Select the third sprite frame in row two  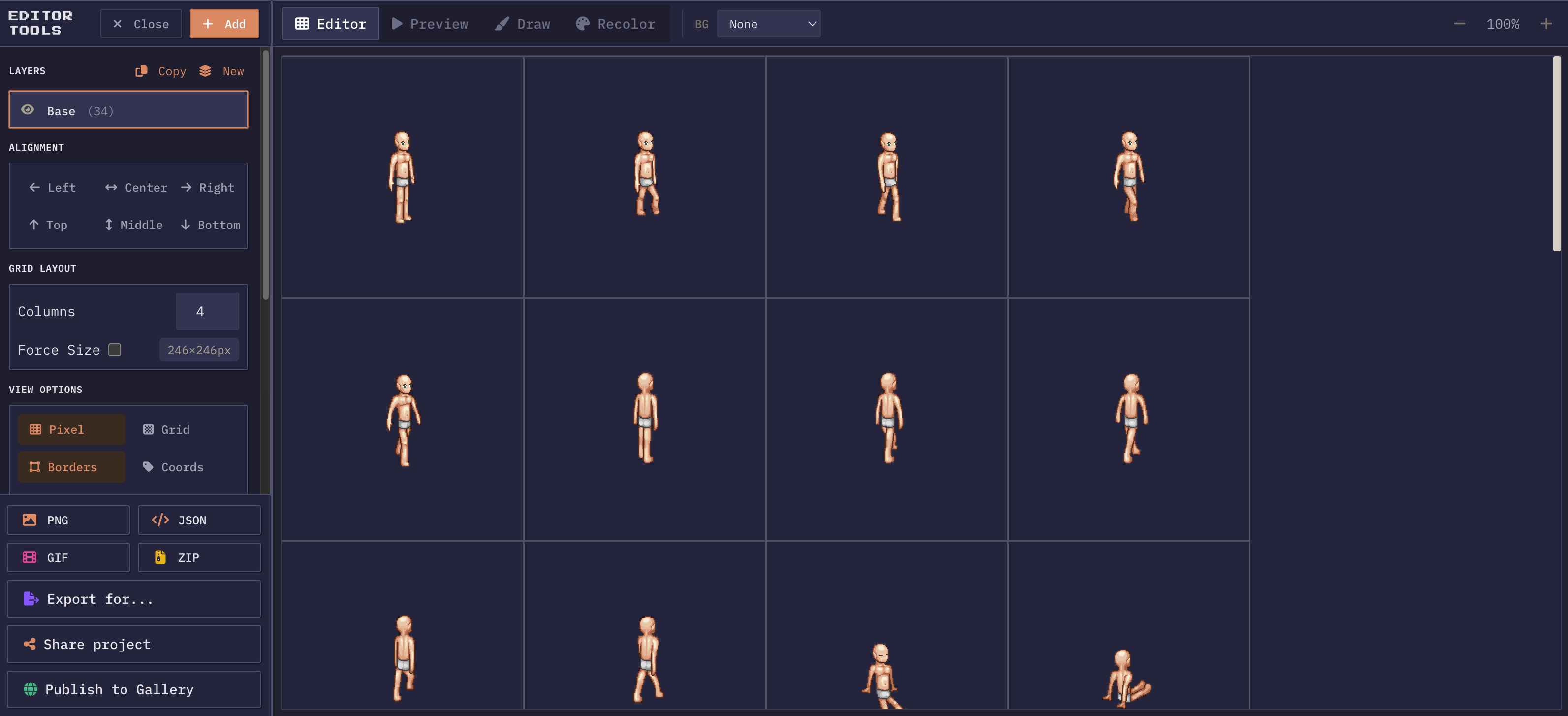pyautogui.click(x=887, y=420)
